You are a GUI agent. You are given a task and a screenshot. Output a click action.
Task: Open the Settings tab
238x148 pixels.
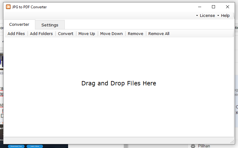click(x=50, y=25)
